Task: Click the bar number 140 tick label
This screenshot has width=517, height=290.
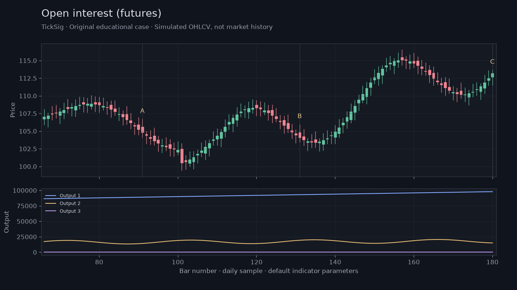Action: [335, 262]
